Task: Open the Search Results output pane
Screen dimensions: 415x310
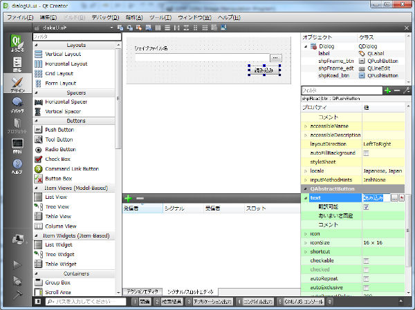Action: click(169, 302)
